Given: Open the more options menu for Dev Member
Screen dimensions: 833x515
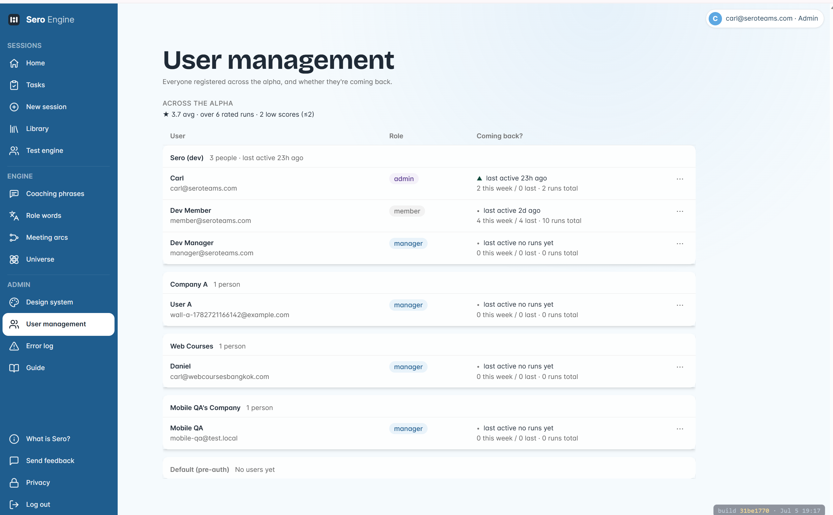Looking at the screenshot, I should 680,211.
